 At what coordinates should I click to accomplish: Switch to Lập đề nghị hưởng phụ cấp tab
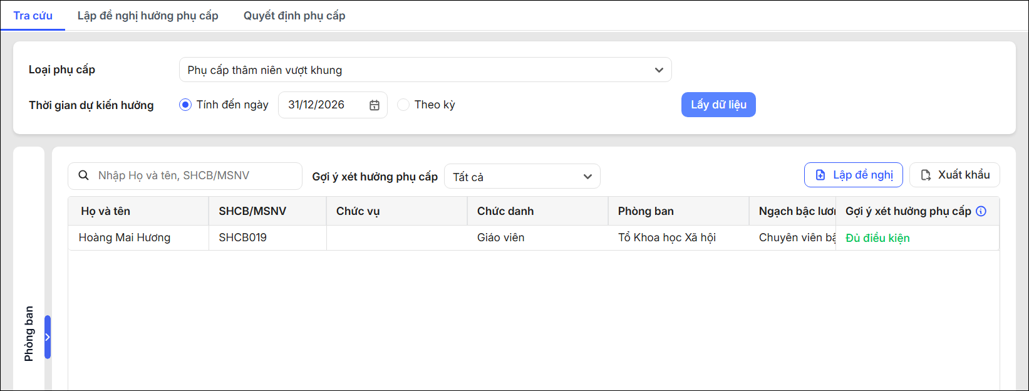[148, 16]
